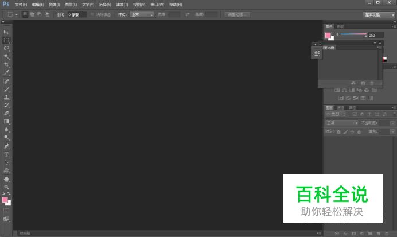The image size is (397, 237).
Task: Select the Healing Brush tool
Action: [6, 81]
